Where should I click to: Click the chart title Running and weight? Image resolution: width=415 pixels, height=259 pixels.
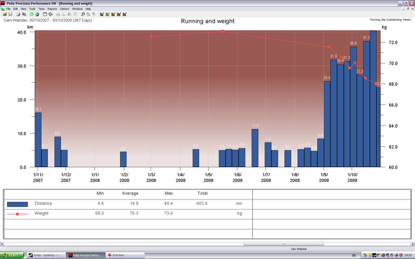point(207,21)
